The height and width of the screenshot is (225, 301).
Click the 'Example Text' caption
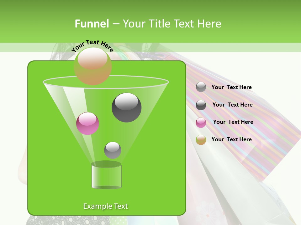pos(105,206)
